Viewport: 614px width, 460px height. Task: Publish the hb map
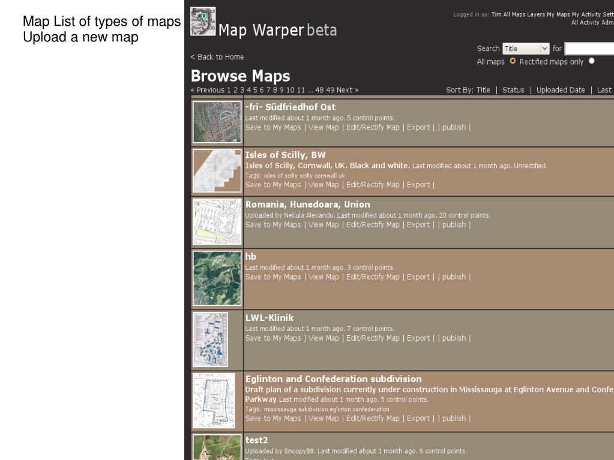point(454,277)
